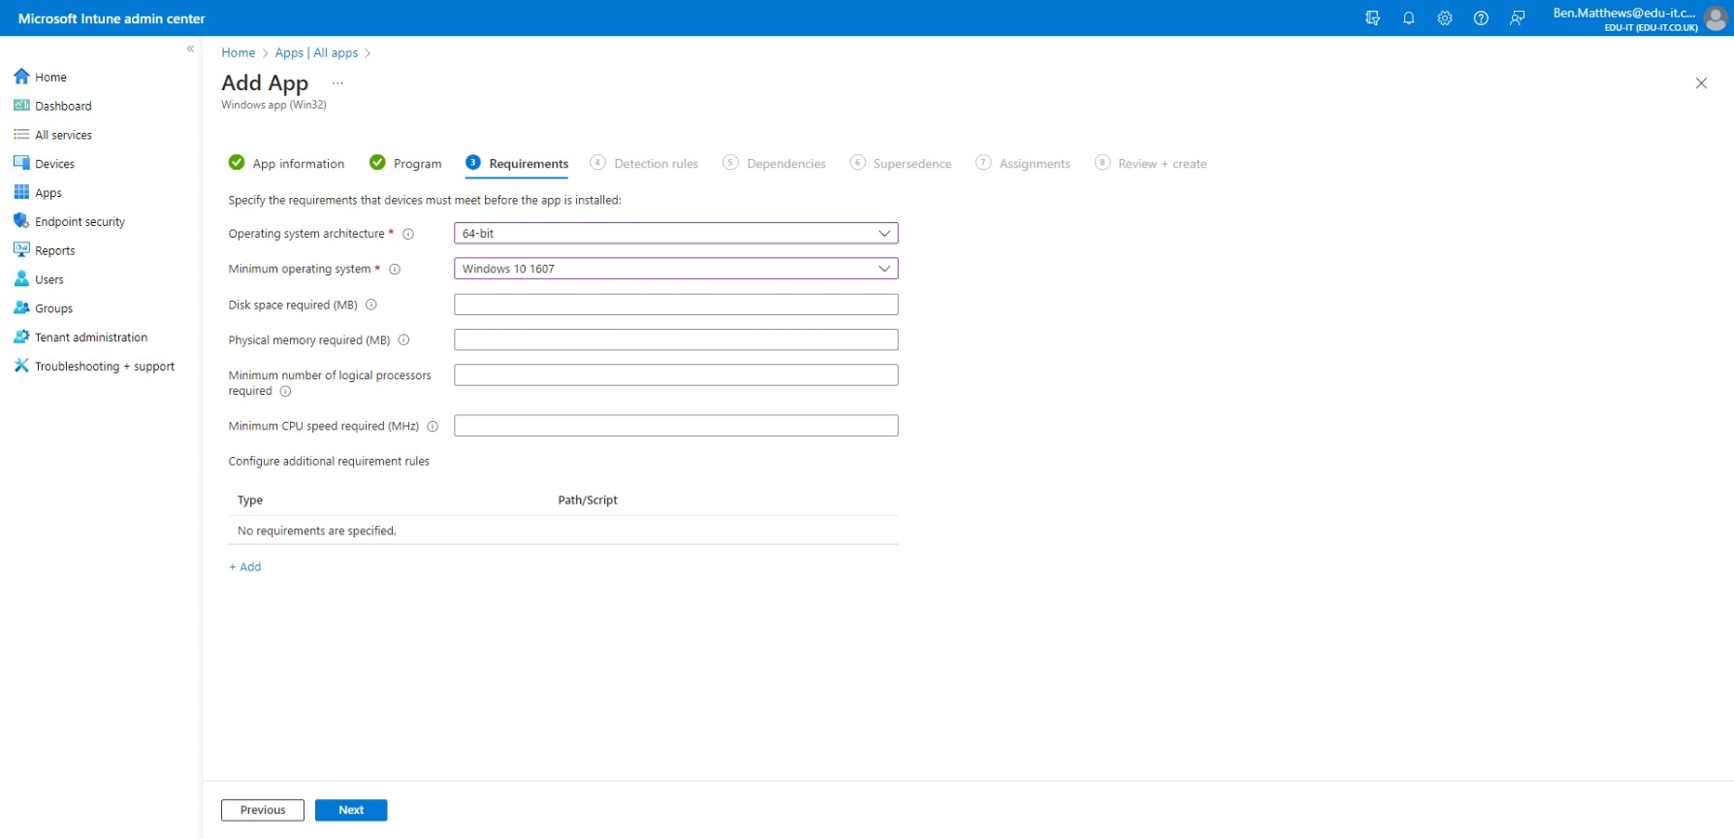Open the Dashboard sidebar item
This screenshot has width=1734, height=839.
click(x=52, y=106)
